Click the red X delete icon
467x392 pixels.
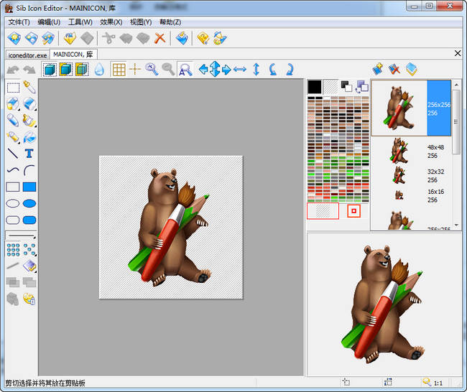click(x=160, y=38)
